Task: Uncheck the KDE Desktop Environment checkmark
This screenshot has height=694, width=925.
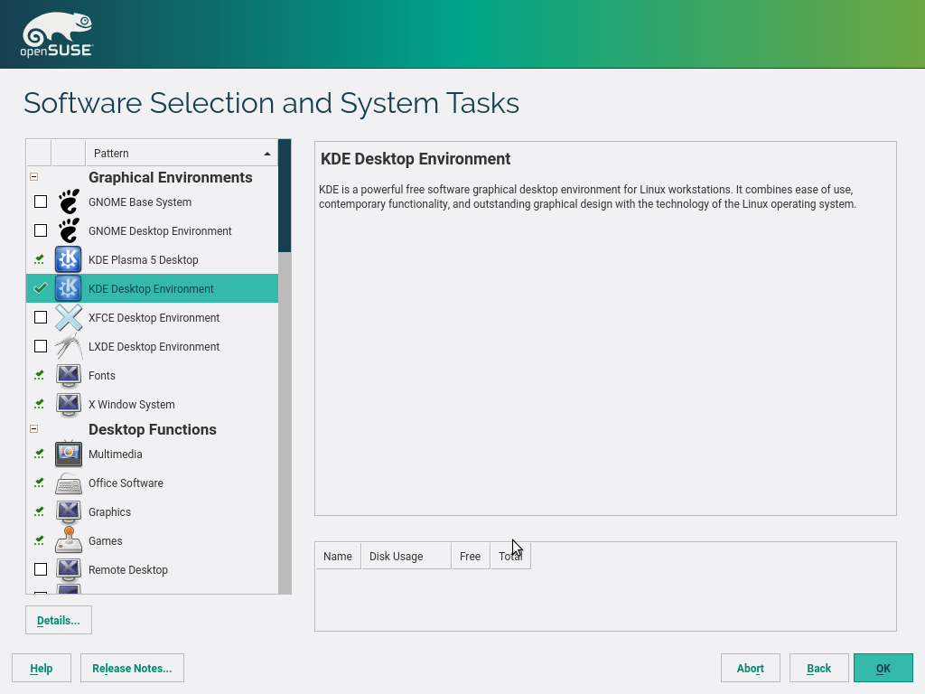Action: pos(40,288)
